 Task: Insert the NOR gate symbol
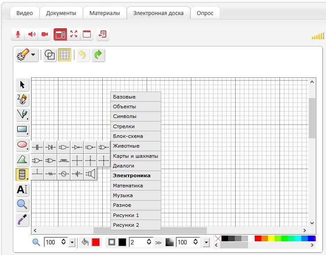104,147
